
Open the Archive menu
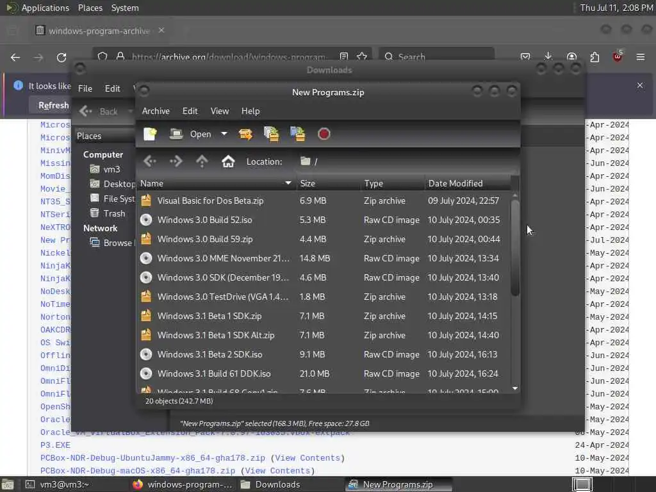[156, 111]
